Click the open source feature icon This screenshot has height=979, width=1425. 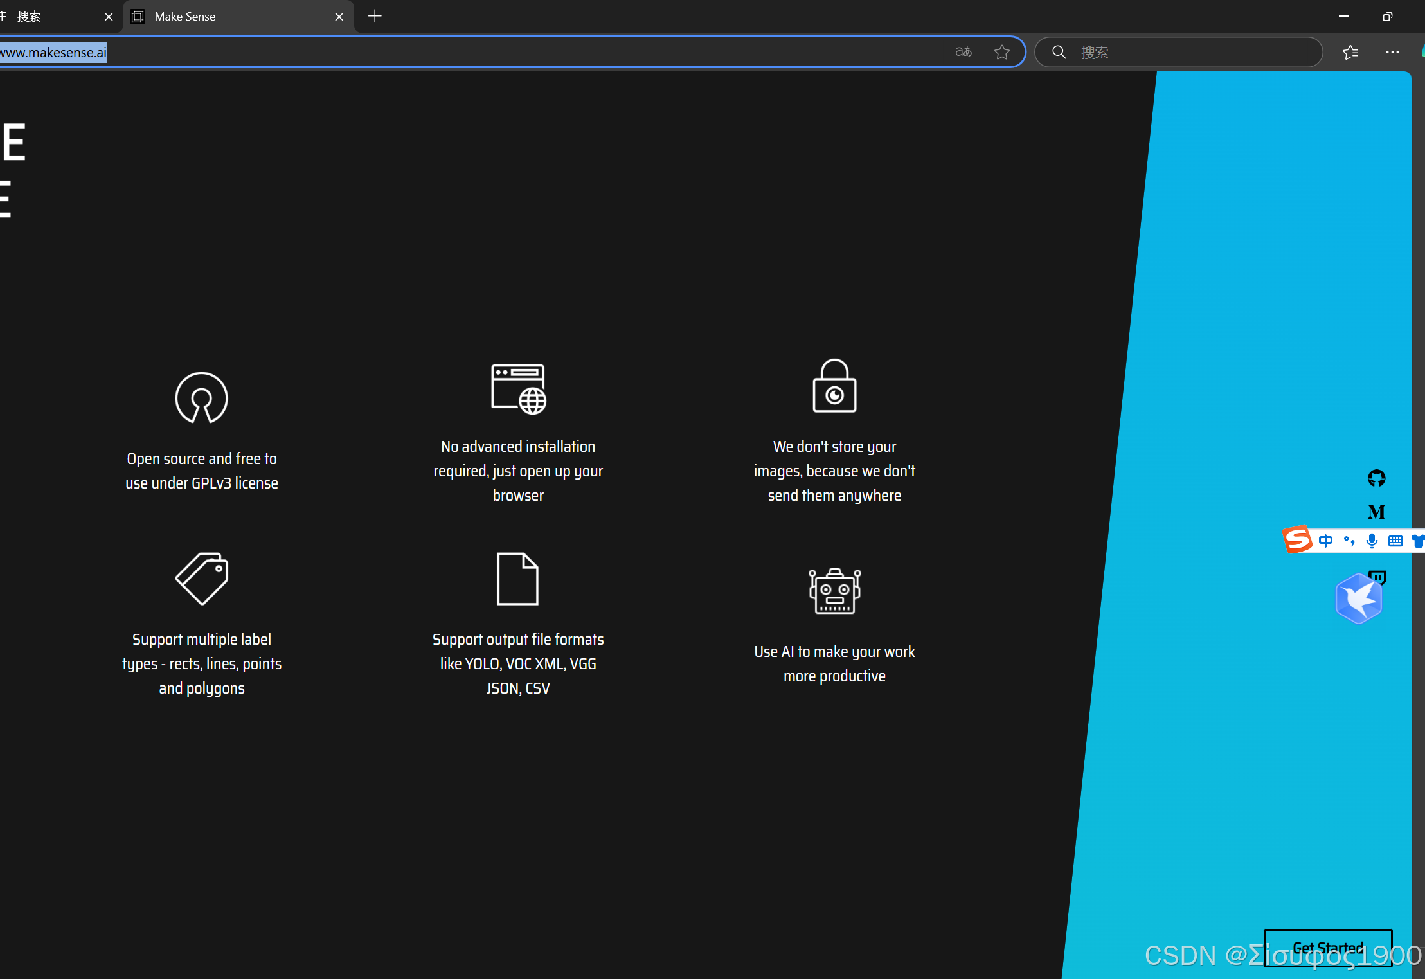tap(201, 398)
